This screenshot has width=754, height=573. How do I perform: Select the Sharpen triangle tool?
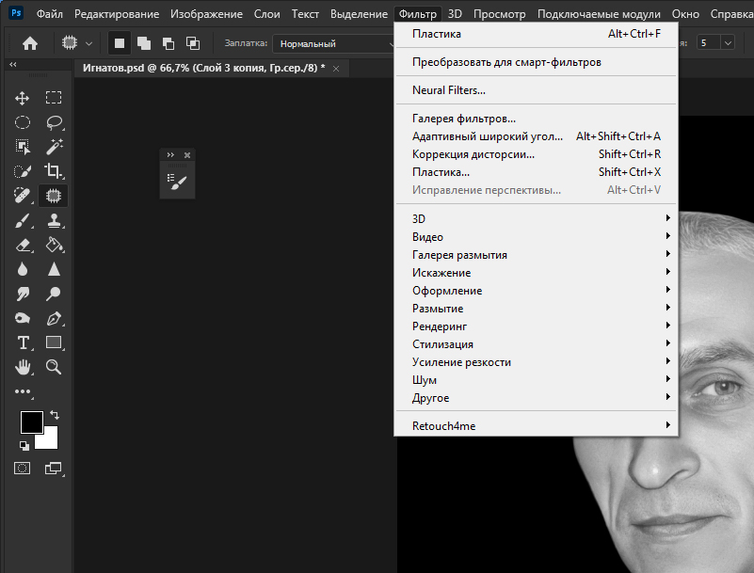pos(54,270)
